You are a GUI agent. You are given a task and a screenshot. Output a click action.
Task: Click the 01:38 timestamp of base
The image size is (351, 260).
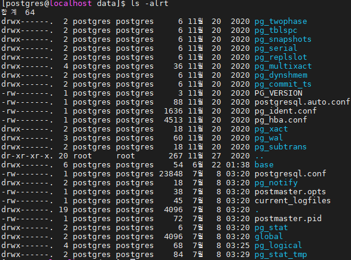(238, 165)
